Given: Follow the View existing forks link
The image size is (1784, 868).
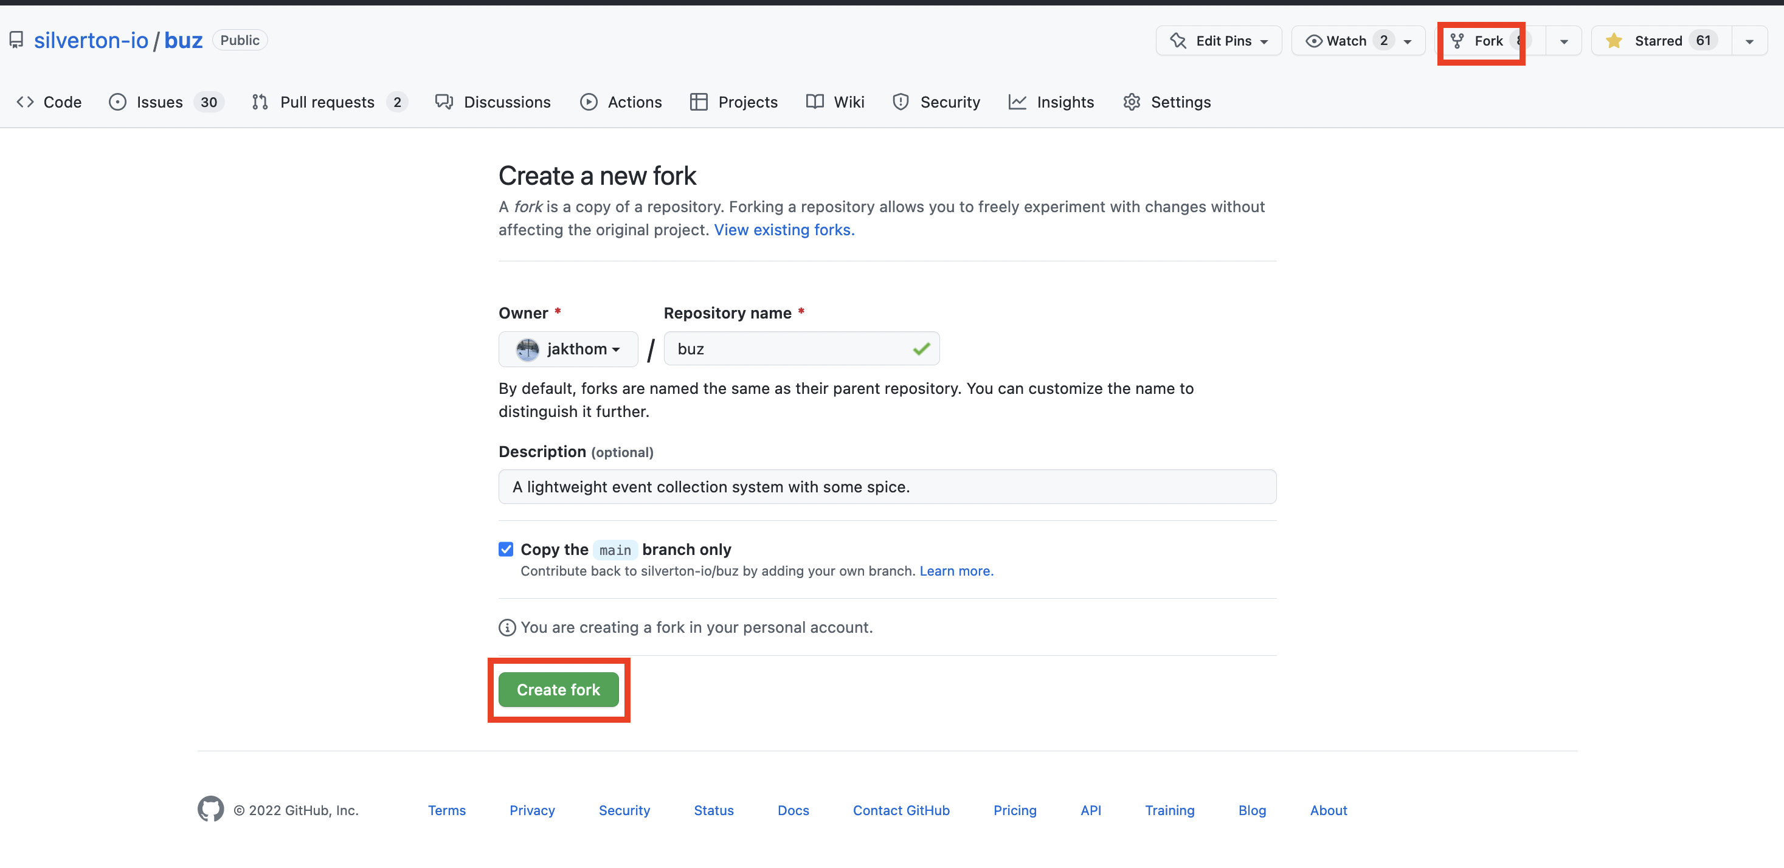Looking at the screenshot, I should (784, 230).
